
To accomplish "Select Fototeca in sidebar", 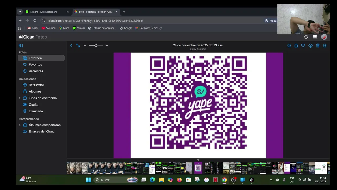I will point(41,58).
